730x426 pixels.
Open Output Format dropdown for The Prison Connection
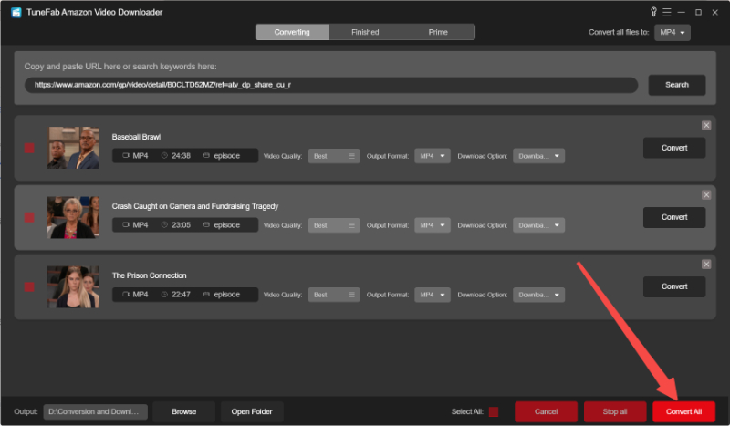pos(433,295)
